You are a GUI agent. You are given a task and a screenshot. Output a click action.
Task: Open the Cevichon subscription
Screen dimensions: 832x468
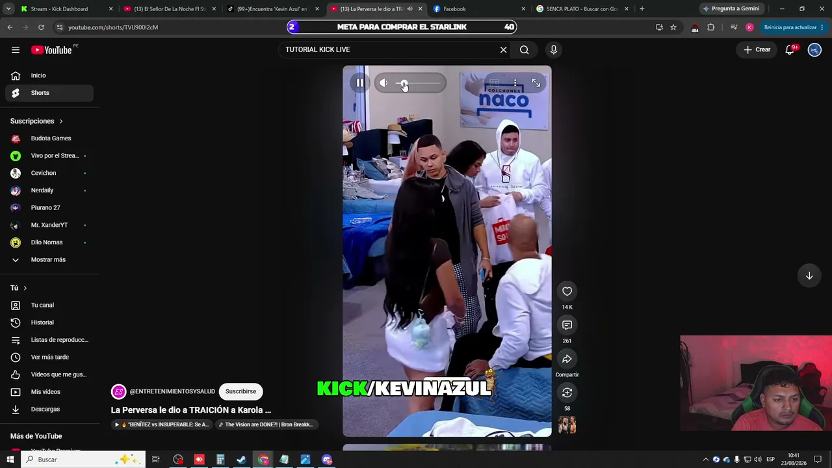pyautogui.click(x=49, y=173)
